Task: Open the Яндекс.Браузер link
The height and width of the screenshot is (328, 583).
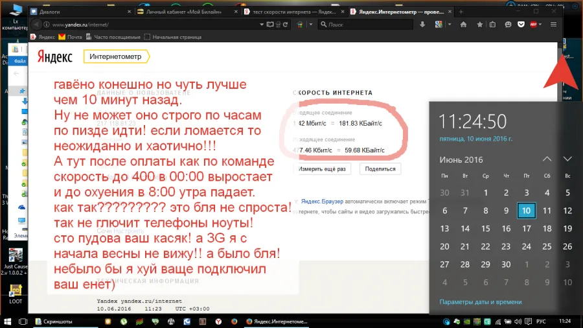Action: click(322, 201)
